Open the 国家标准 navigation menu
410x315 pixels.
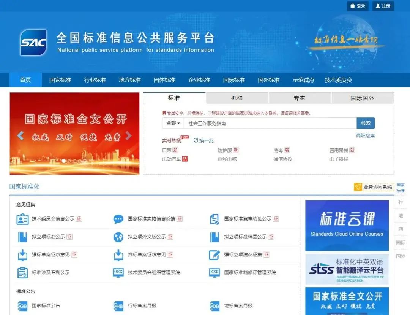[60, 80]
